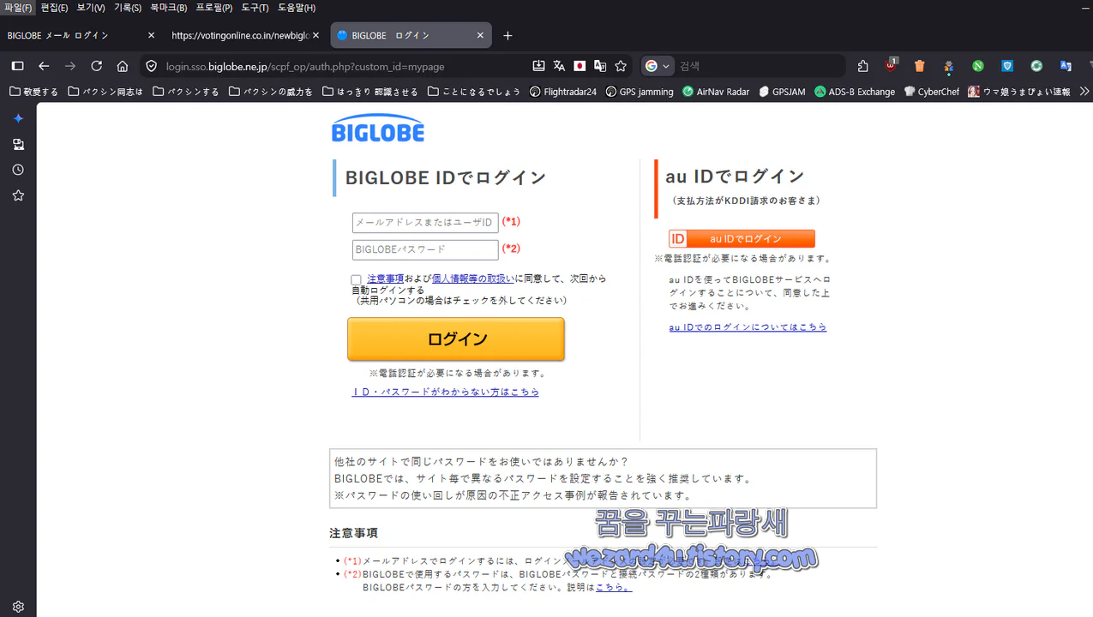Go forward with the forward arrow
Viewport: 1093px width, 617px height.
[x=70, y=66]
